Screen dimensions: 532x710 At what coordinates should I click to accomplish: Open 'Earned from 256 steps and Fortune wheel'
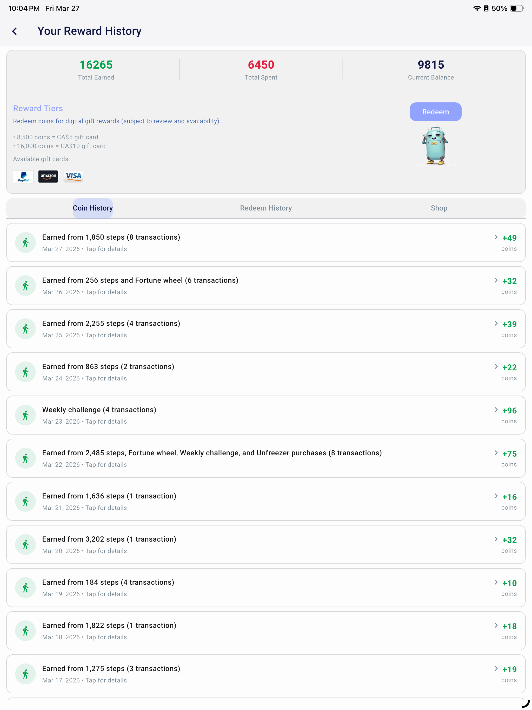coord(266,286)
